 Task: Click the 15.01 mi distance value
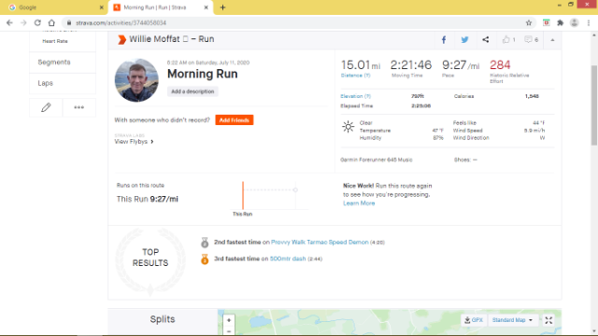(361, 65)
